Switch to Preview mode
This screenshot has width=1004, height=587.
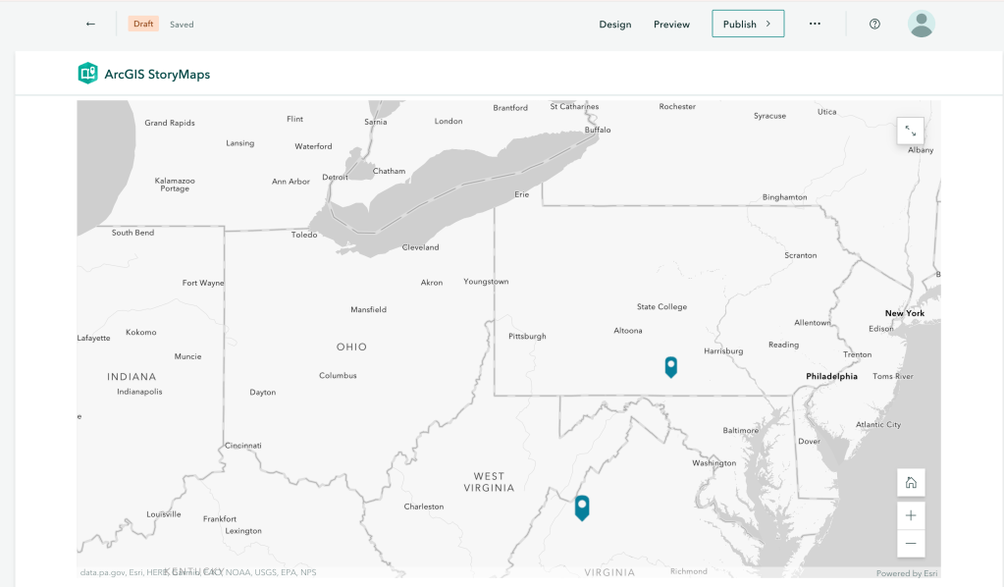pyautogui.click(x=671, y=25)
